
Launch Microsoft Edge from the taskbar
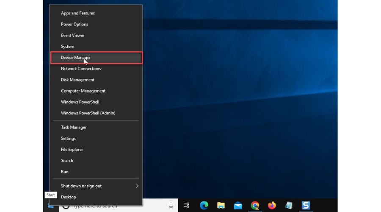[x=204, y=206]
